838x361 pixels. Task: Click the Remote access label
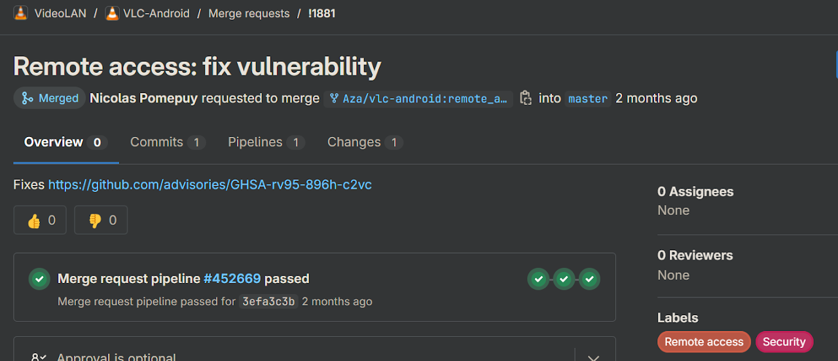(x=704, y=341)
